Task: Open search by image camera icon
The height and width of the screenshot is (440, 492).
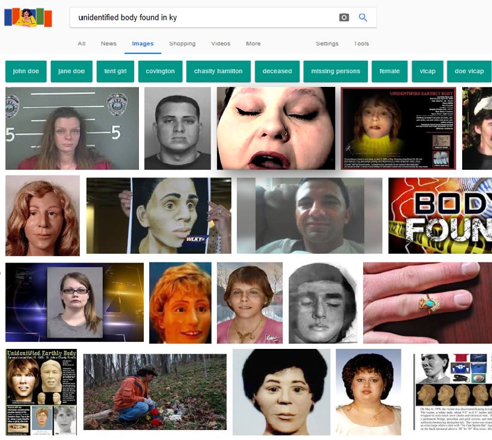Action: click(x=344, y=17)
